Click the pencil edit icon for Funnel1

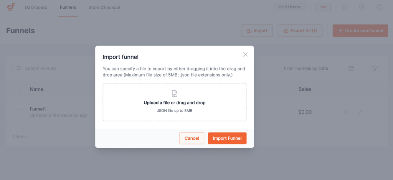[360, 112]
